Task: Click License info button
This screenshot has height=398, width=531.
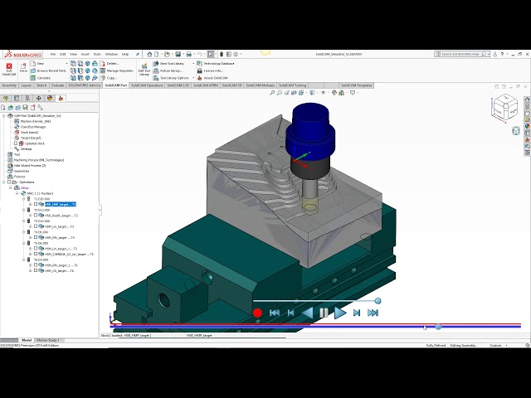Action: 210,70
